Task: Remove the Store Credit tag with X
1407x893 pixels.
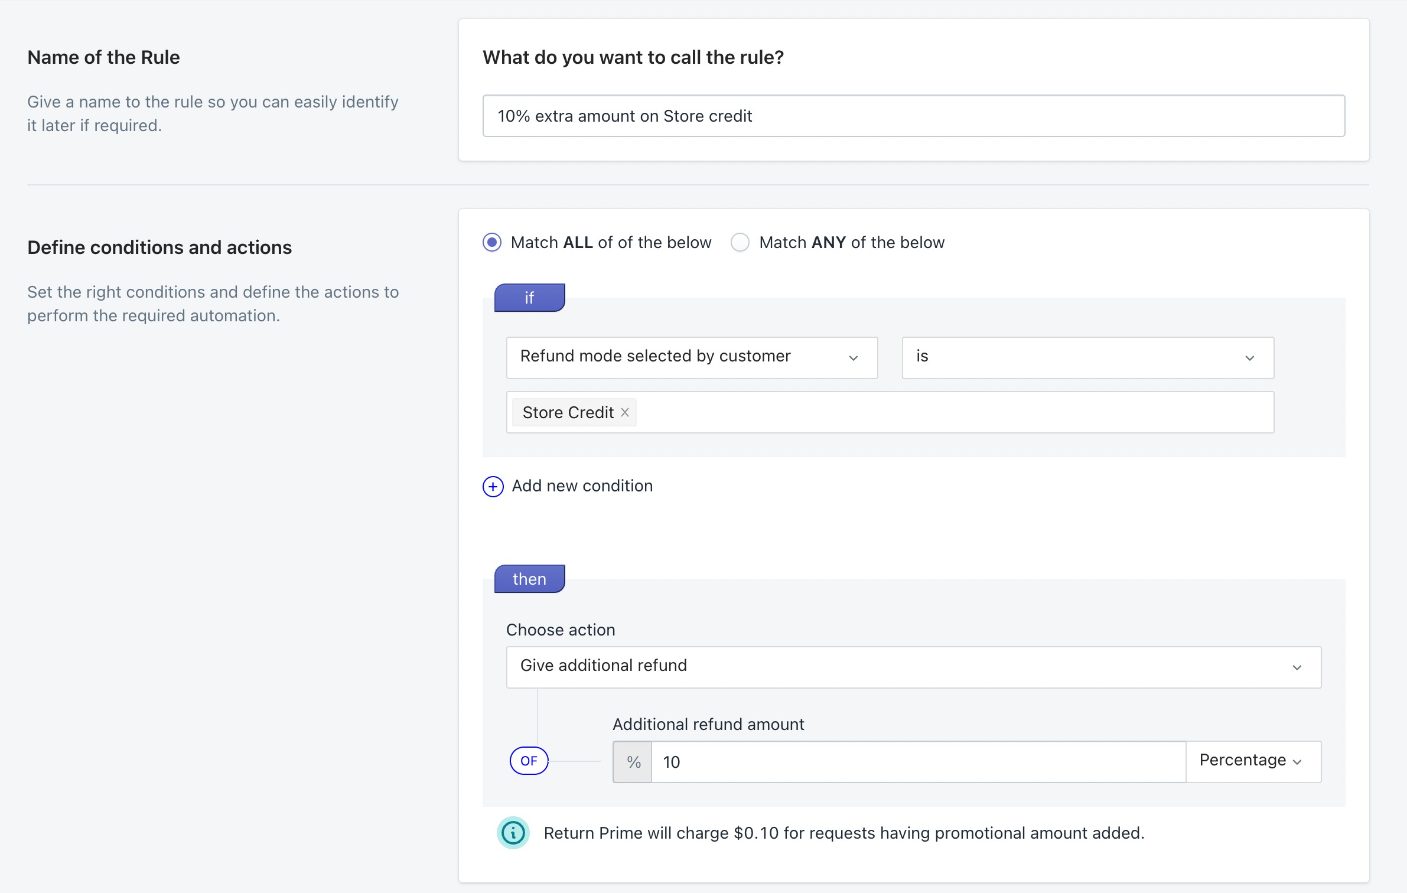Action: (x=625, y=412)
